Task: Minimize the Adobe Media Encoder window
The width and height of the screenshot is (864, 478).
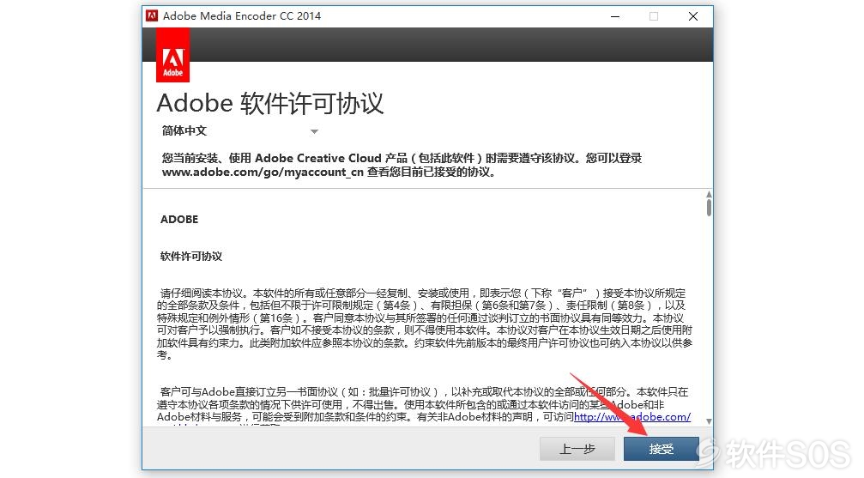Action: click(x=615, y=16)
